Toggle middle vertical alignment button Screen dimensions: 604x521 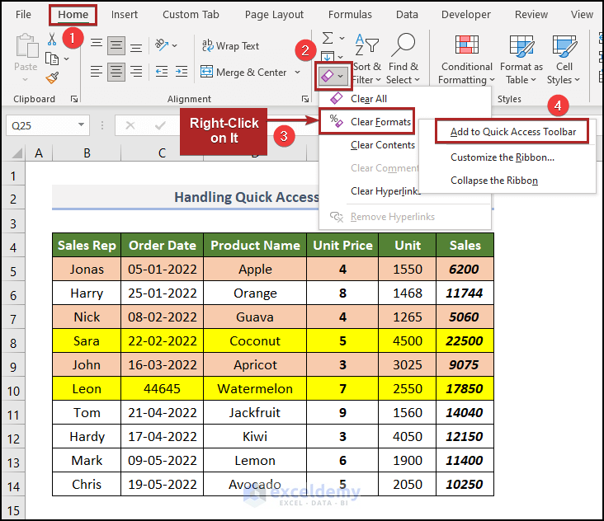(117, 46)
